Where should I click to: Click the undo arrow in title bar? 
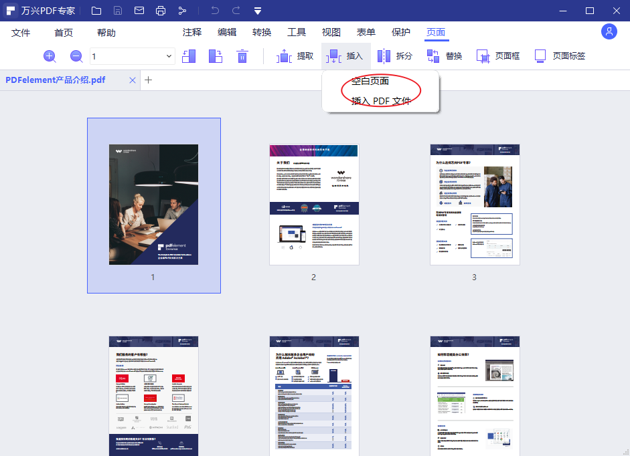214,11
